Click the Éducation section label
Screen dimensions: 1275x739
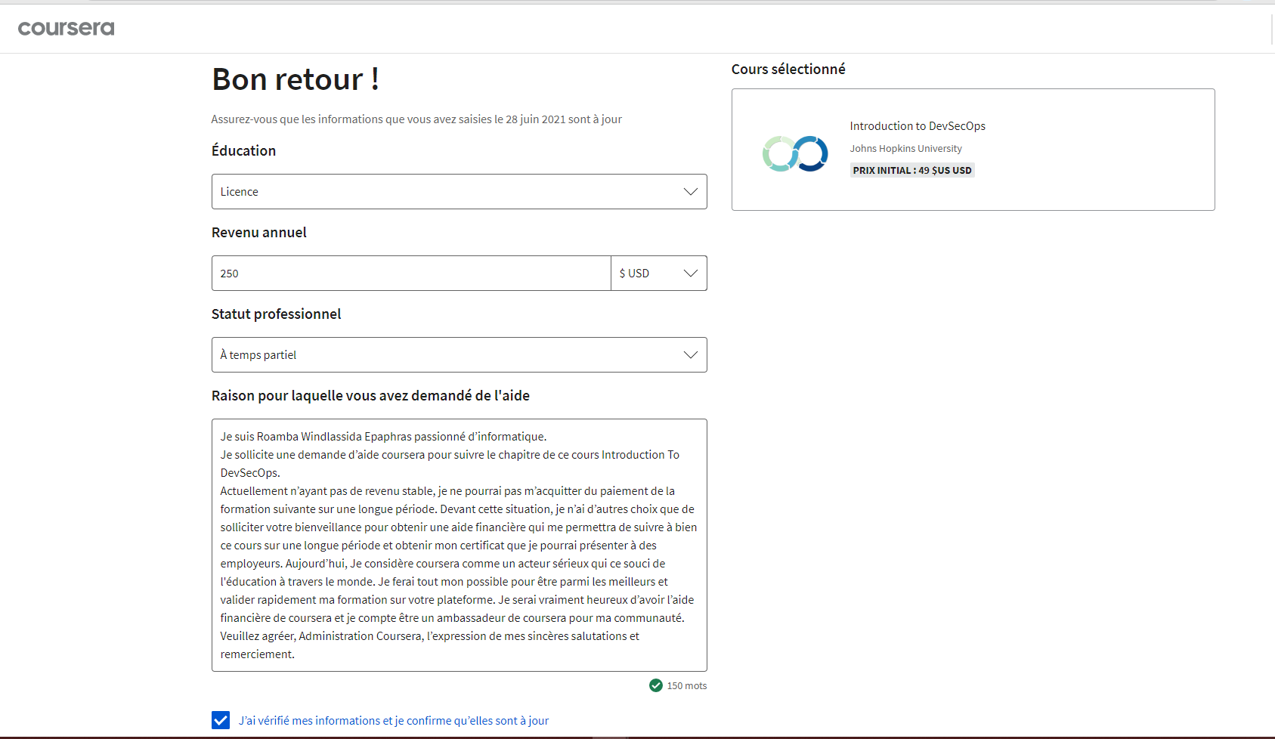pyautogui.click(x=243, y=150)
